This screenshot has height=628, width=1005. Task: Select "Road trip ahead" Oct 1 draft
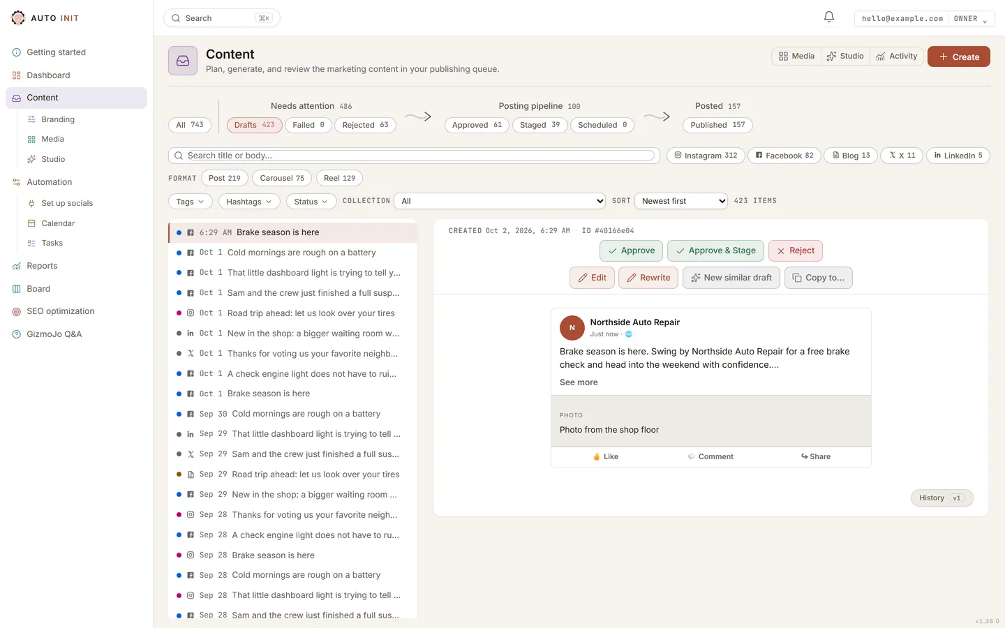(x=293, y=313)
